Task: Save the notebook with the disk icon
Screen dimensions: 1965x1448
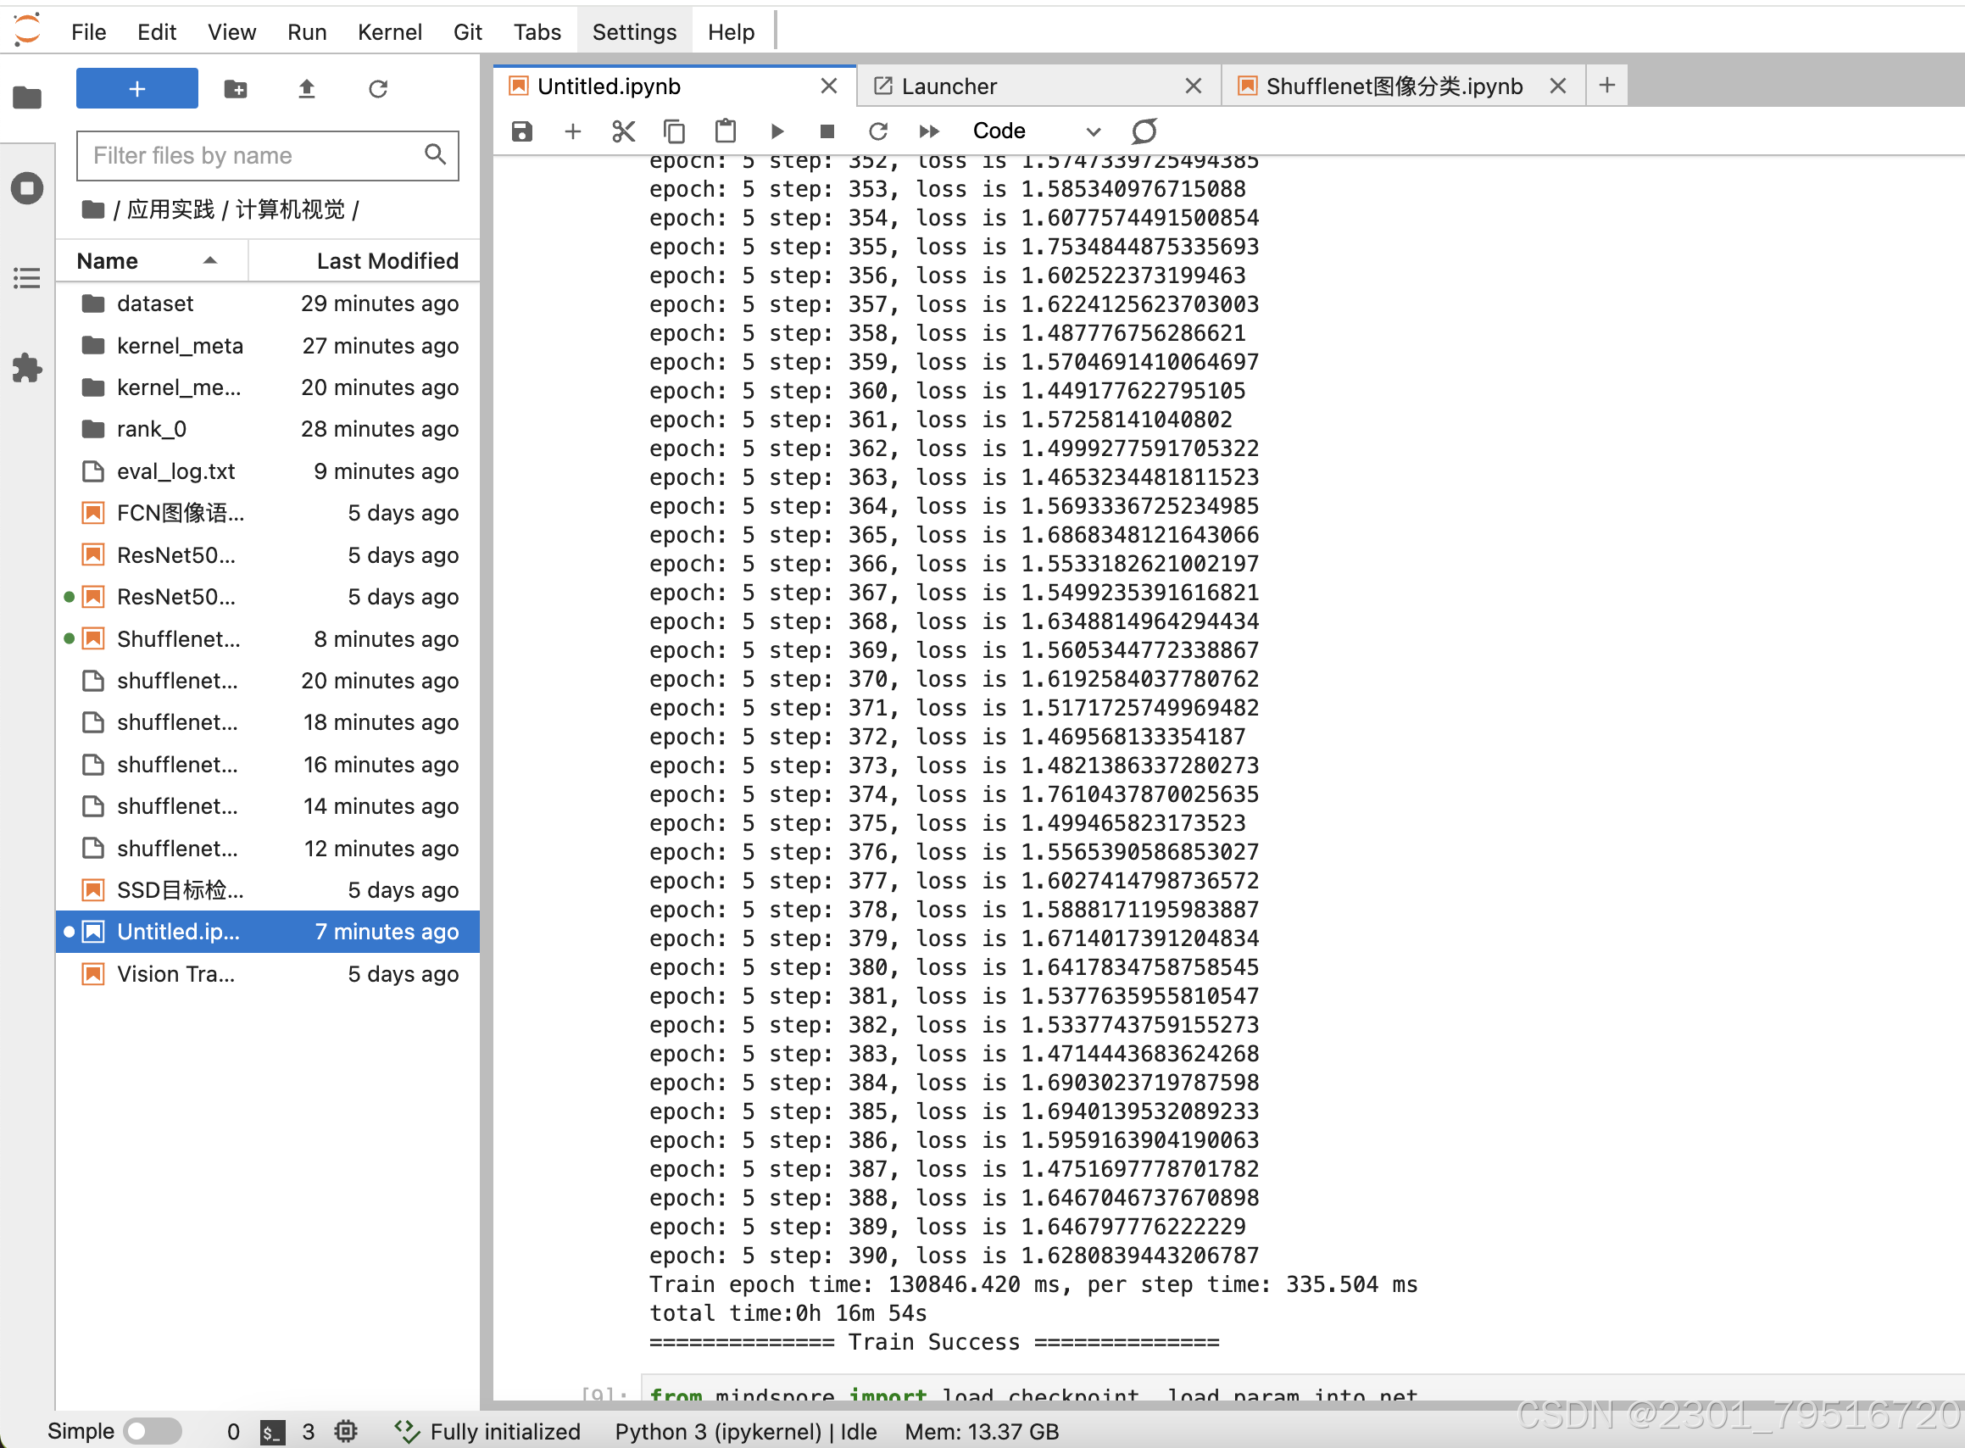Action: (x=522, y=131)
